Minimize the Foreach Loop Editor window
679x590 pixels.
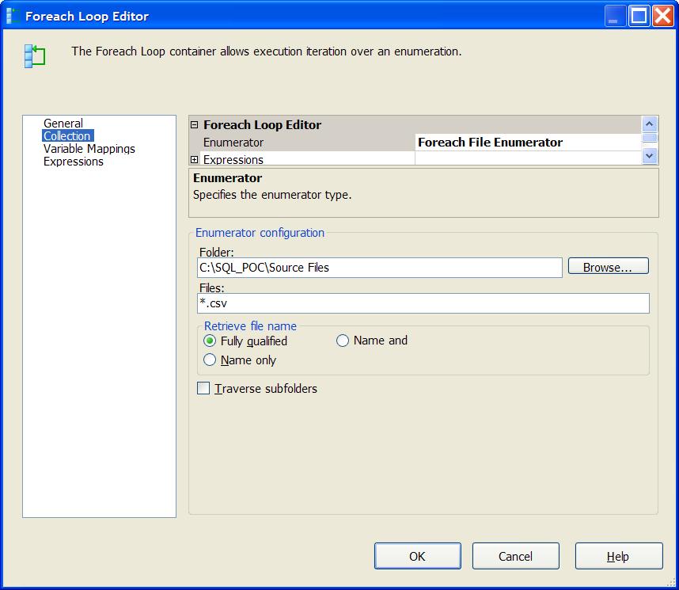pos(615,16)
